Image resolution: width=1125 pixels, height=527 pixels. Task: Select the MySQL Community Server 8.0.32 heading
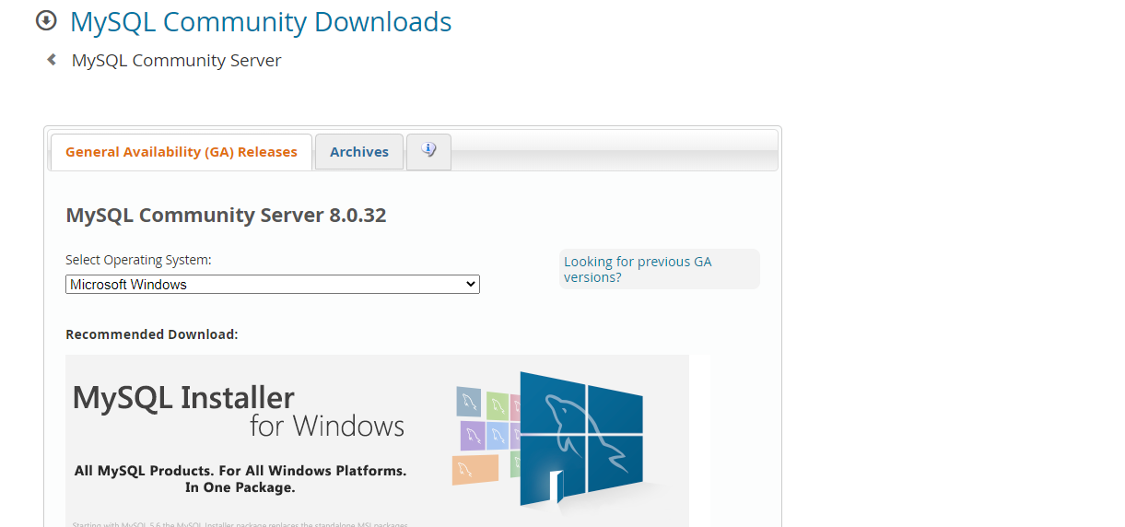(226, 216)
